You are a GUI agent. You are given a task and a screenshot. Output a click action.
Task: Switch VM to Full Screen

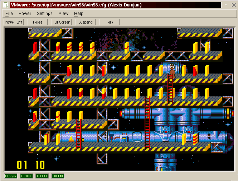pyautogui.click(x=62, y=22)
